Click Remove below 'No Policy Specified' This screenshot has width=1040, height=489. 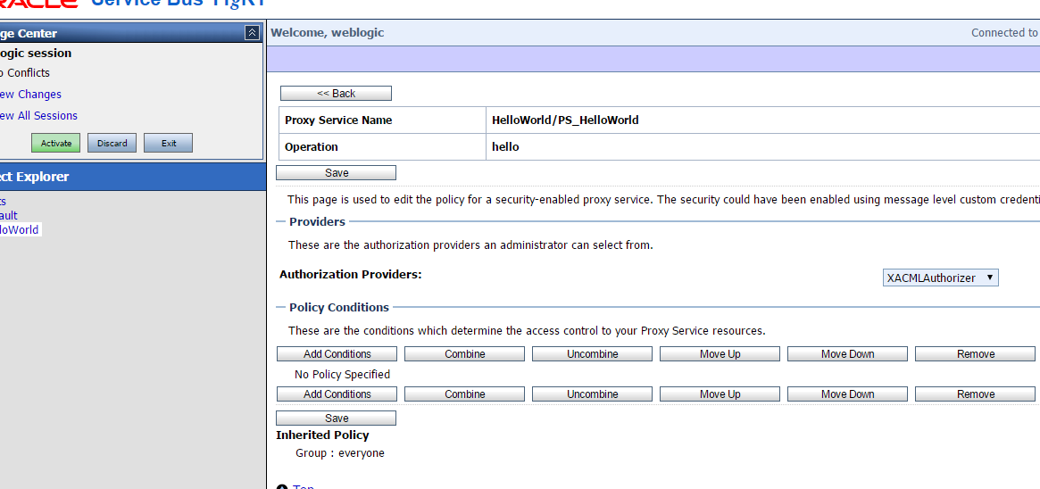point(975,394)
